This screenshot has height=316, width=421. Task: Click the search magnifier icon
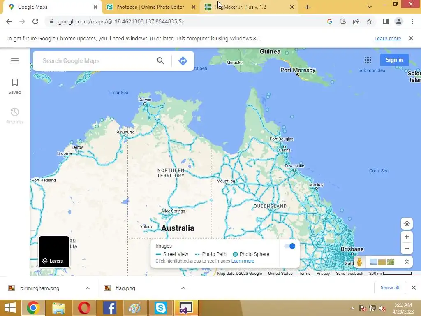tap(161, 61)
